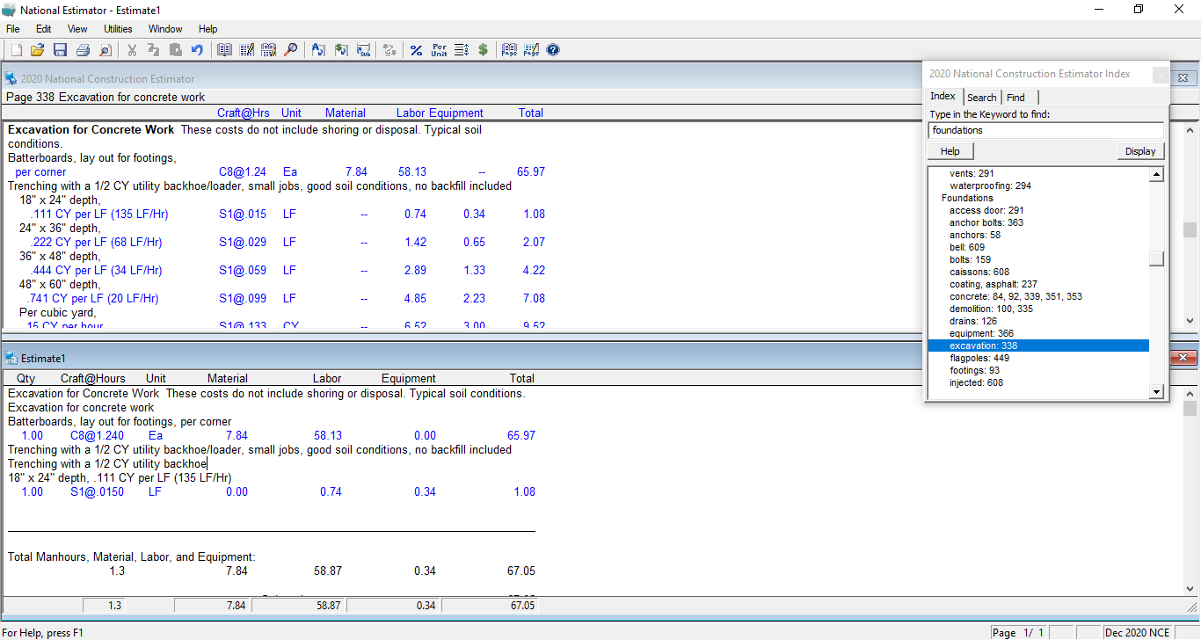Screen dimensions: 1201x640
Task: Select 'demolition: 100, 335' index entry
Action: click(991, 309)
